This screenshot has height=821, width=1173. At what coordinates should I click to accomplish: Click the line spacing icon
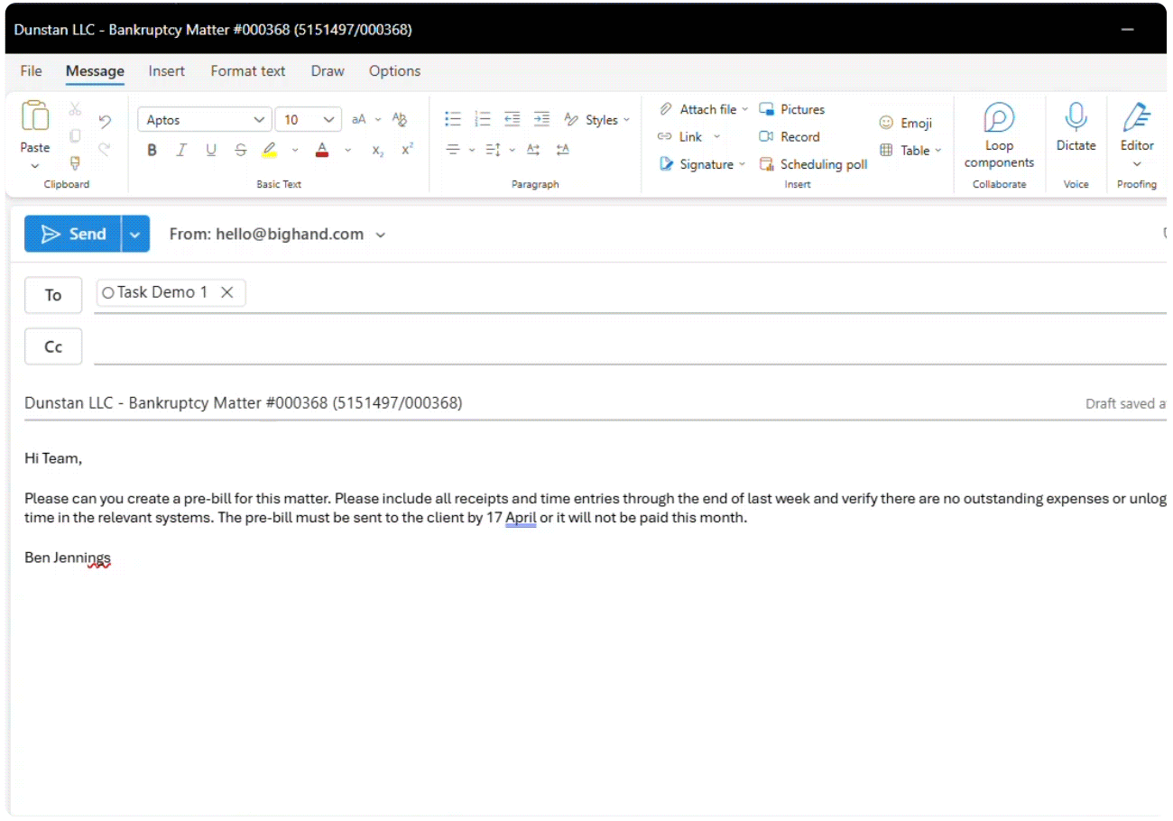(493, 150)
